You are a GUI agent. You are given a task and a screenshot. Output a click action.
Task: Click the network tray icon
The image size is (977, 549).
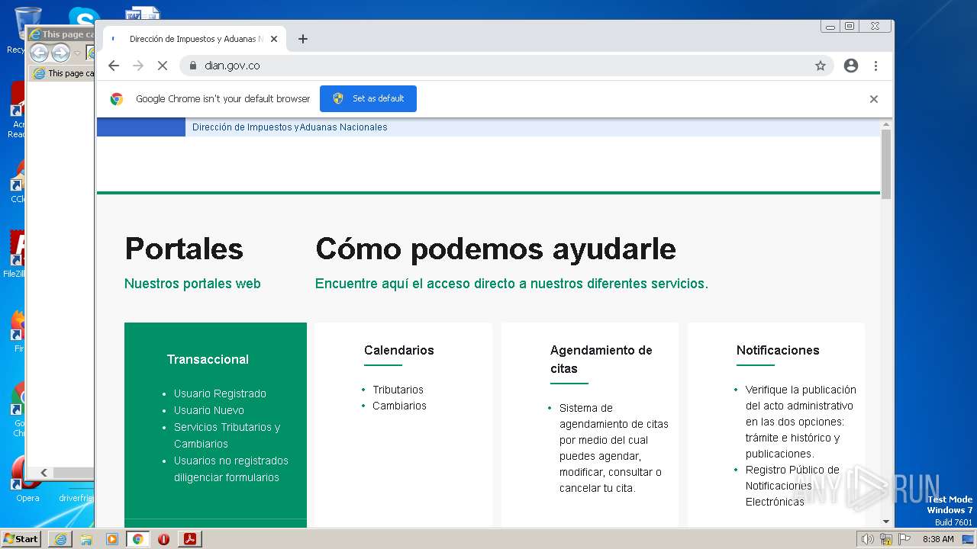(886, 539)
